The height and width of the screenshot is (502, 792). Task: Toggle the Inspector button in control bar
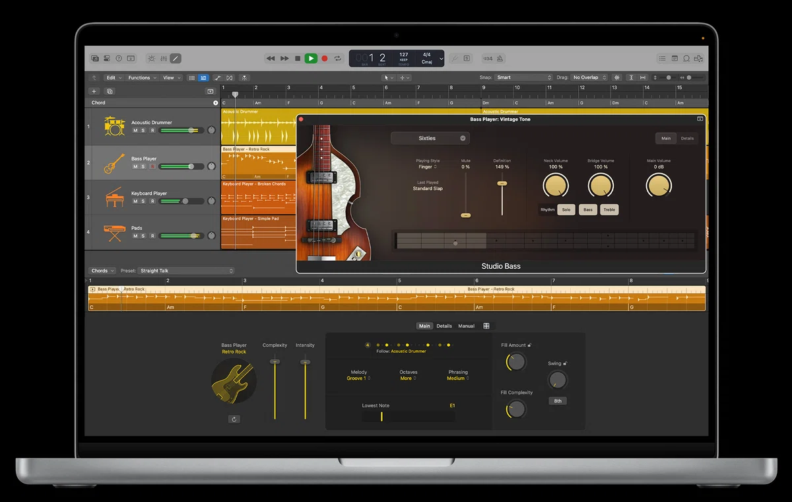point(107,58)
